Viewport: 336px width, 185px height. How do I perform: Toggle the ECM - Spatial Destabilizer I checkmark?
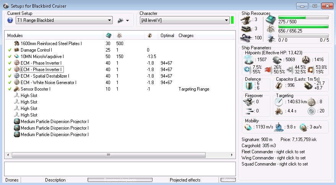click(x=10, y=76)
